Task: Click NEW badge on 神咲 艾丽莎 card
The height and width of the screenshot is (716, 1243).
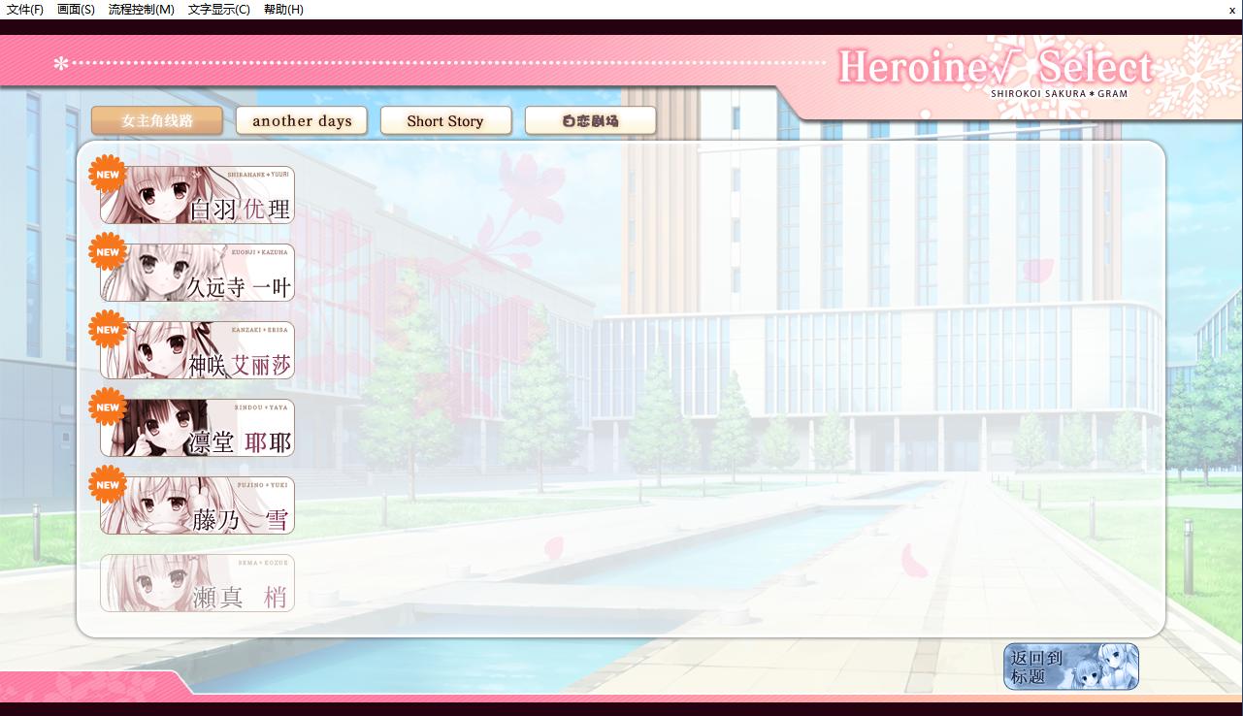Action: click(x=108, y=330)
